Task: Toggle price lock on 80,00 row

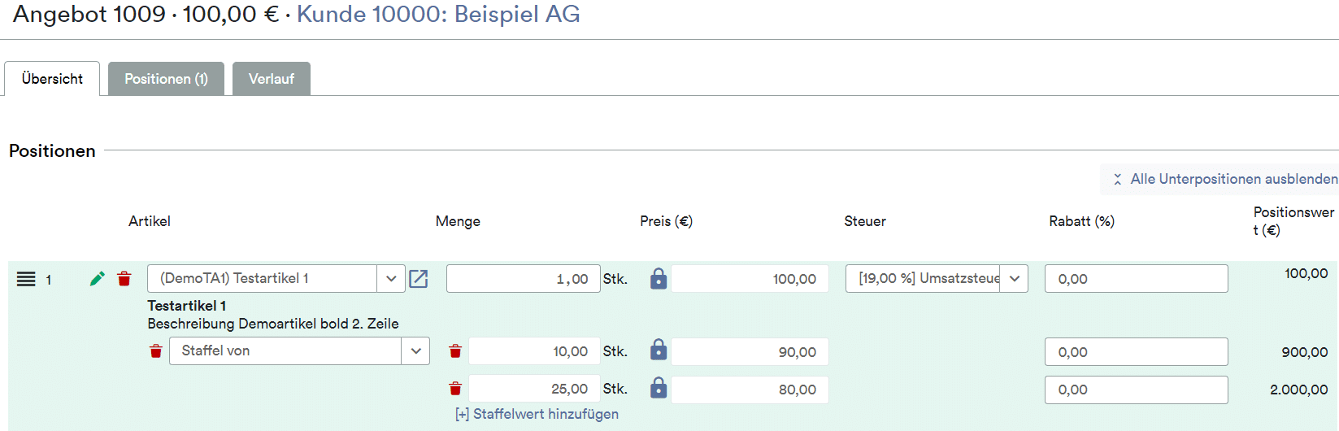Action: [x=659, y=388]
